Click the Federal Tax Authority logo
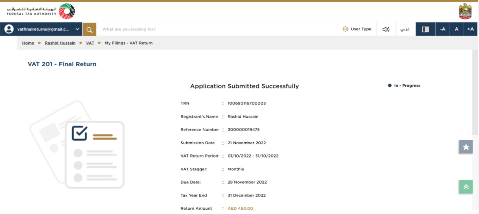 (x=41, y=11)
